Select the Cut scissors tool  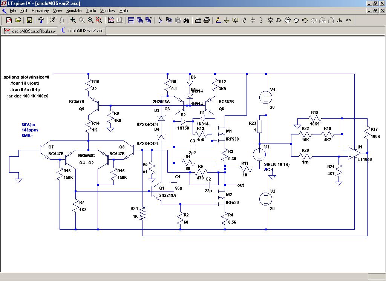[x=160, y=20]
